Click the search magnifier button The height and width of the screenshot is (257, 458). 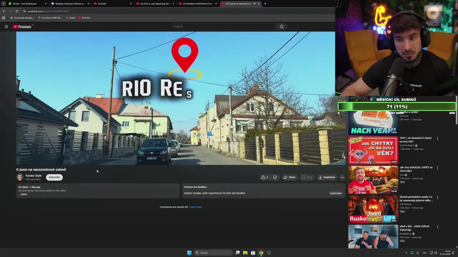pos(282,26)
